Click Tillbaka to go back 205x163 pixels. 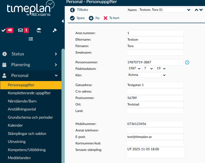(79, 10)
